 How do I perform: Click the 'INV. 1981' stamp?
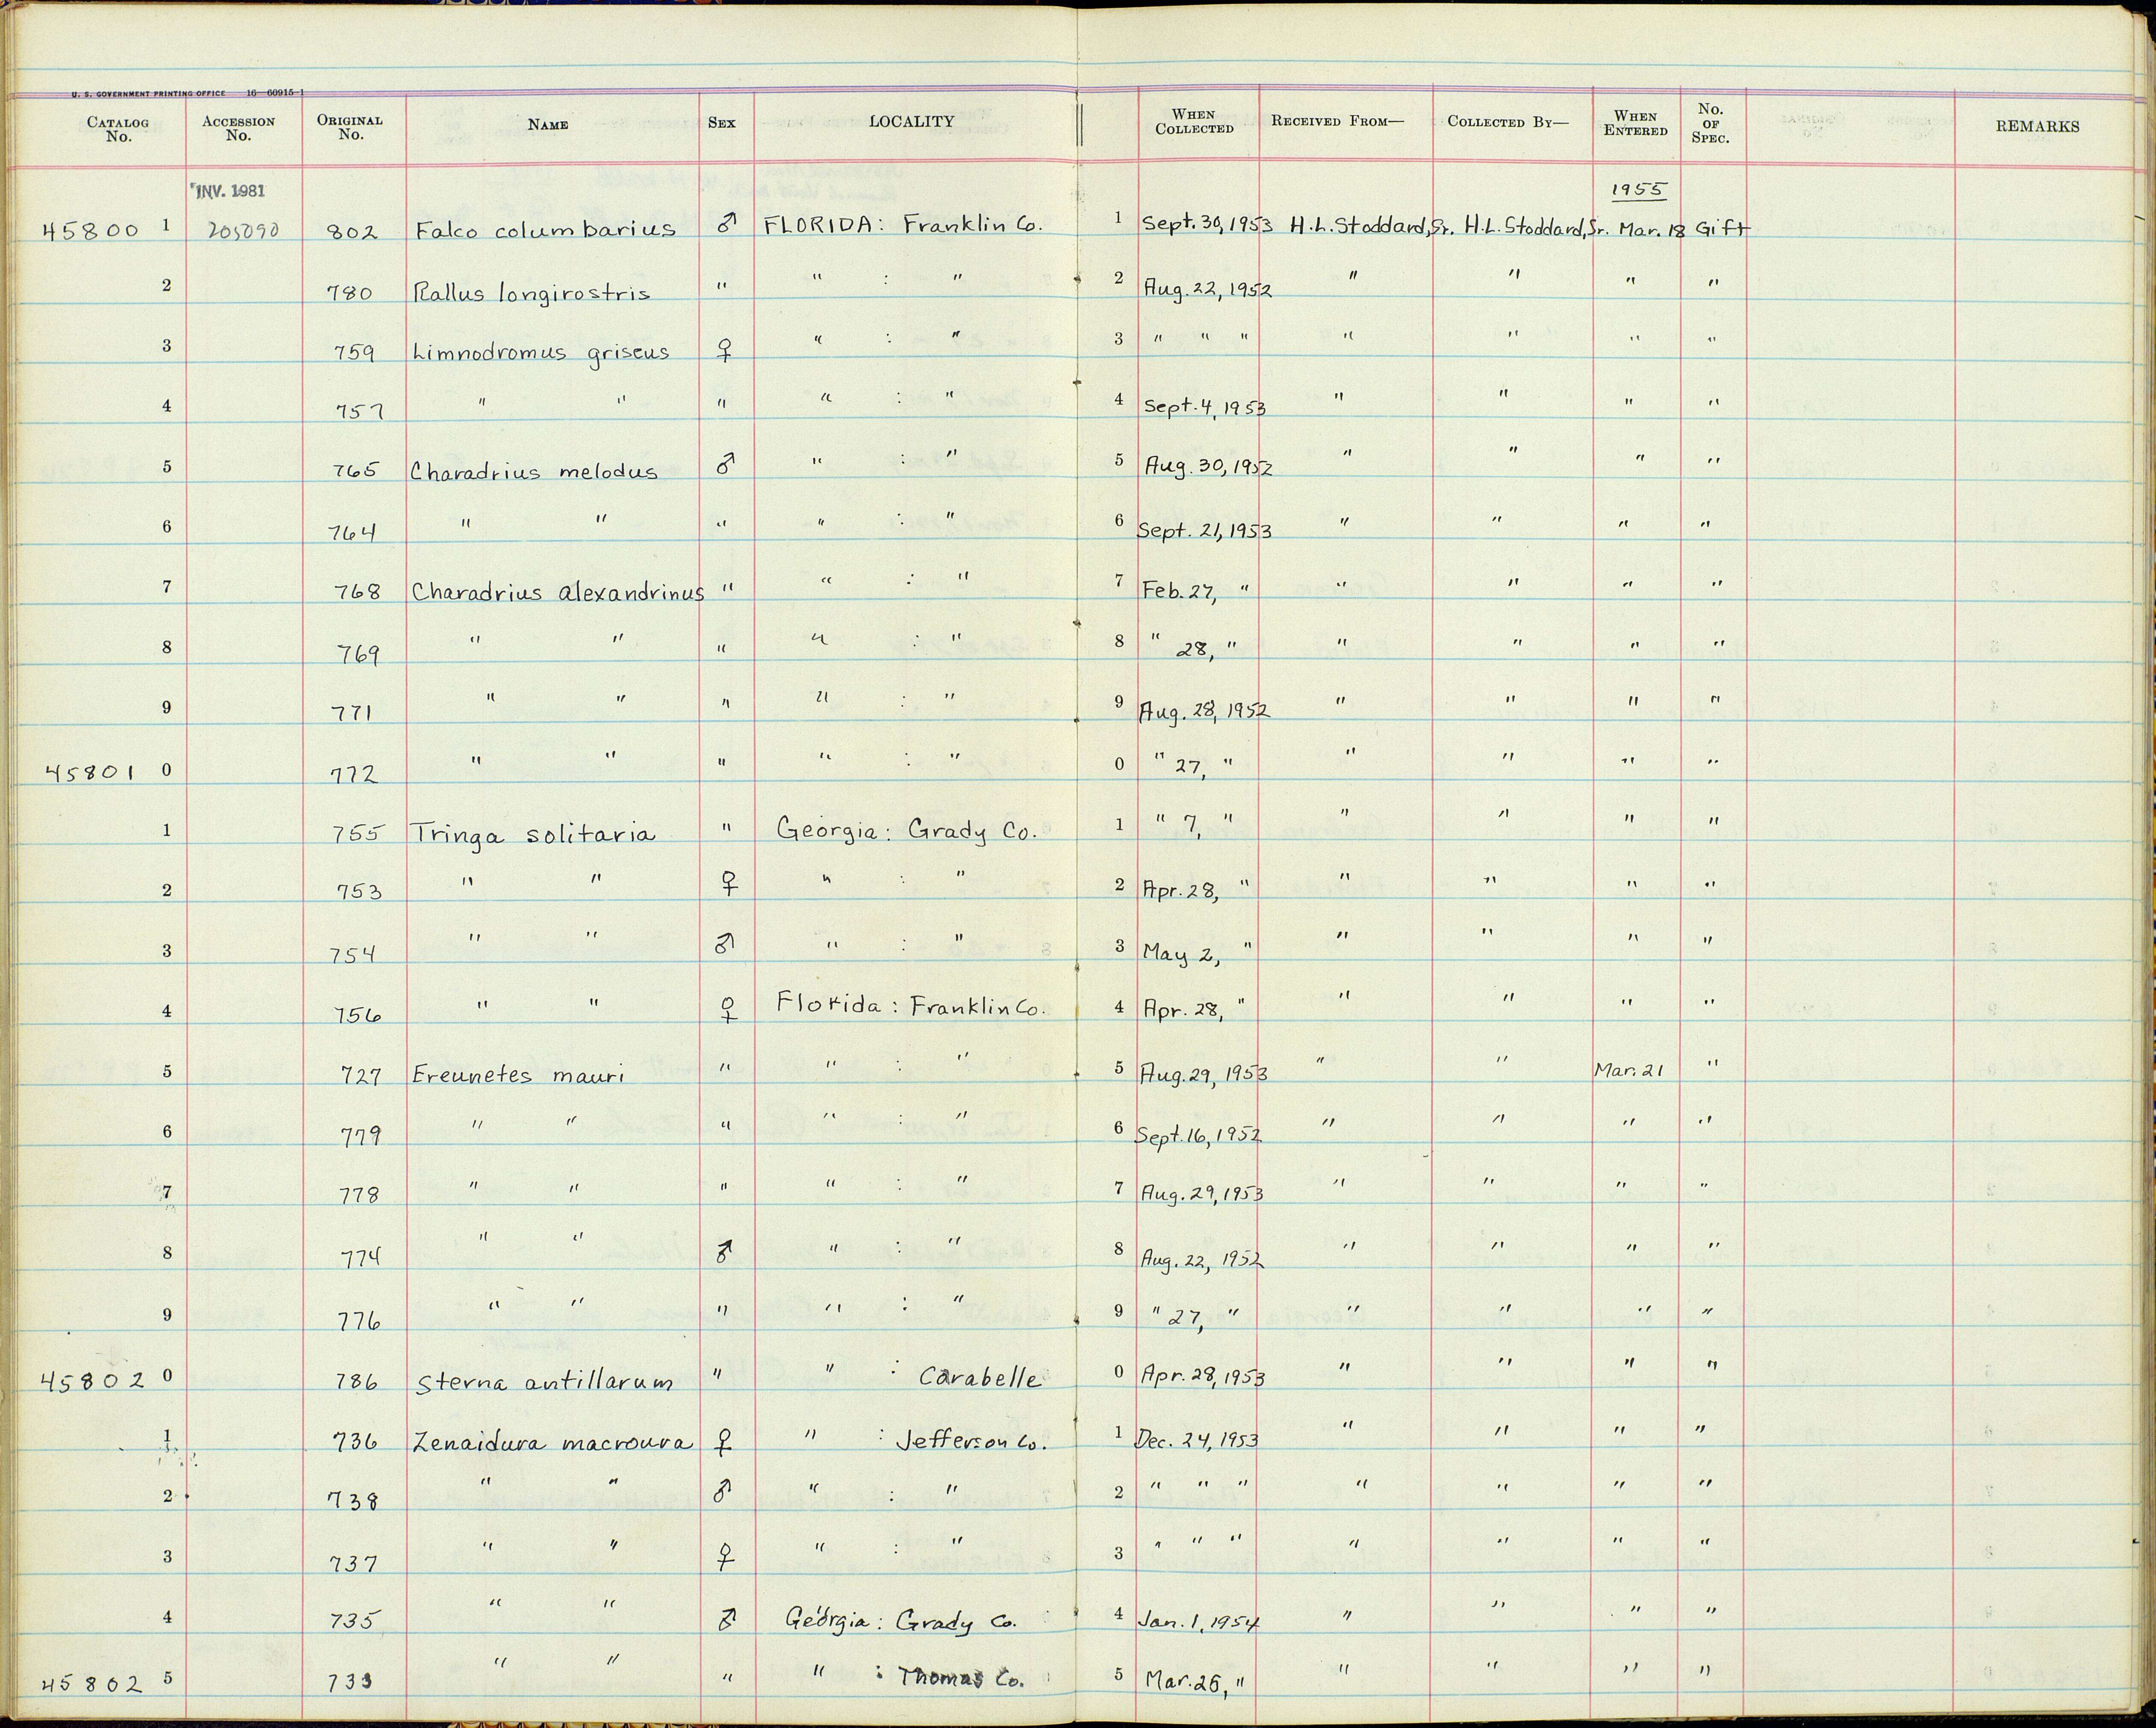(229, 191)
